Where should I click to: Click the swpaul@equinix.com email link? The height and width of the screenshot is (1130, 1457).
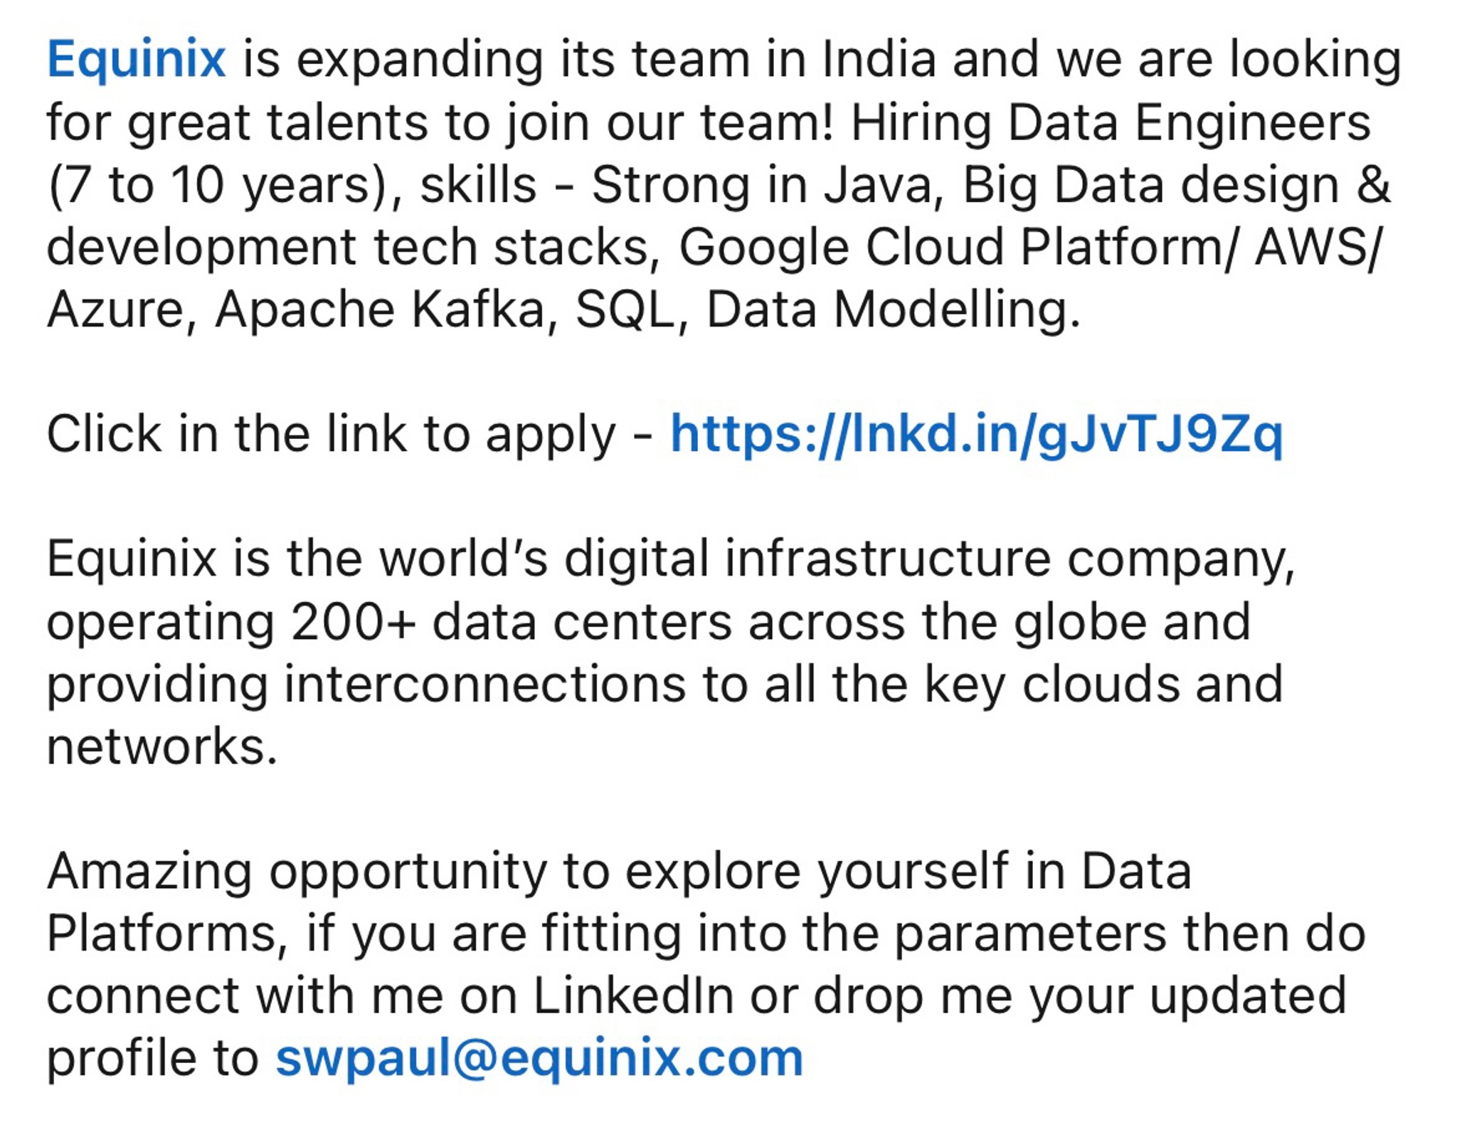click(539, 1058)
